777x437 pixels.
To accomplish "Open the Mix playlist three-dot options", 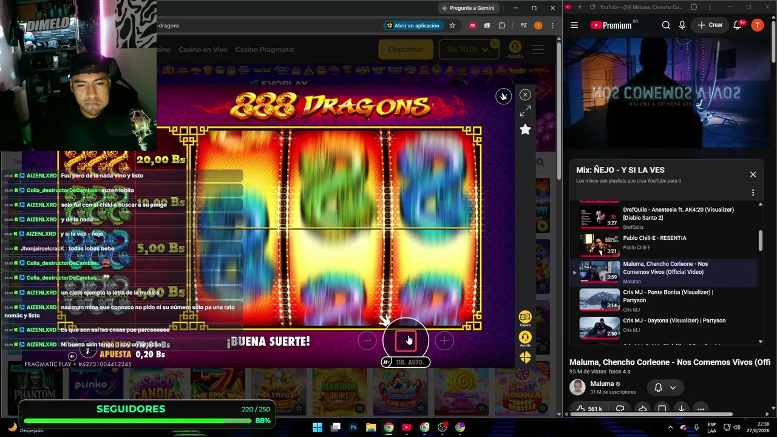I will tap(753, 193).
